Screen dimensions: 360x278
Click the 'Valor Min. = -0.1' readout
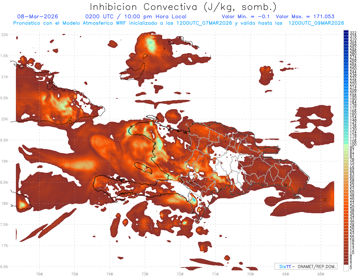coord(246,17)
